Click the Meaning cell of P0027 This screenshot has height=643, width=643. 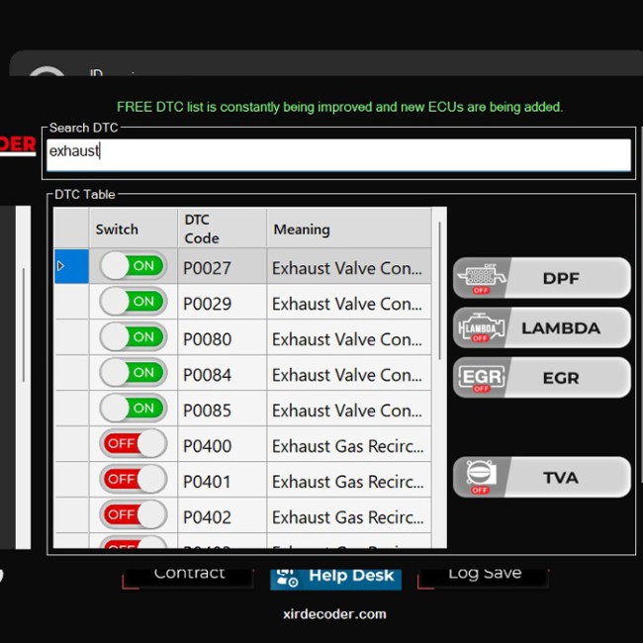click(349, 266)
